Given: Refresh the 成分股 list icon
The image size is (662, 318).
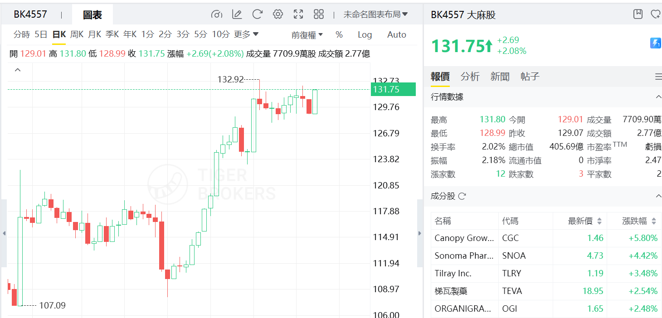Looking at the screenshot, I should [x=462, y=196].
